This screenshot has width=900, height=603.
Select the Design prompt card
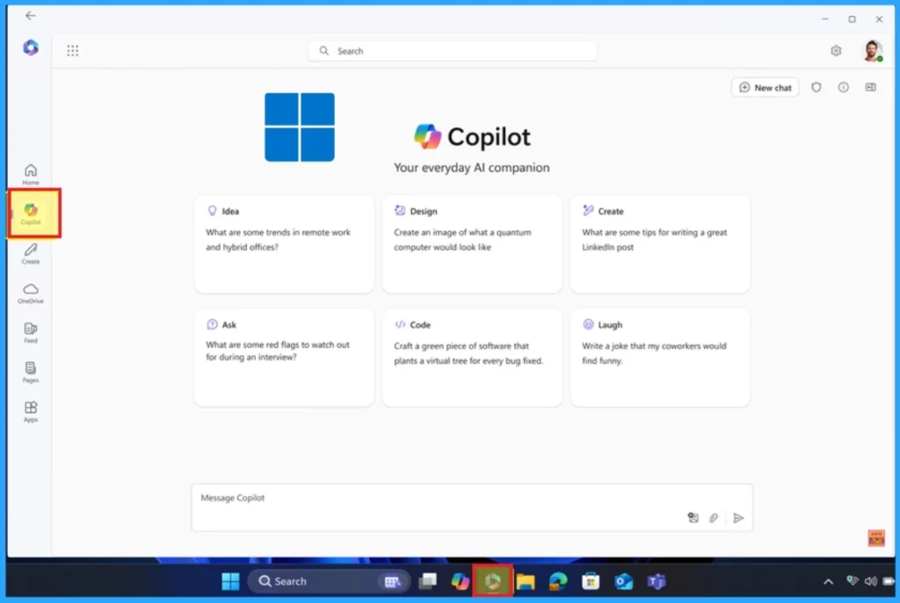click(x=472, y=244)
